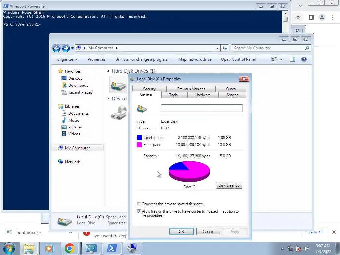The height and width of the screenshot is (255, 340).
Task: Open the address bar history dropdown
Action: pyautogui.click(x=217, y=48)
